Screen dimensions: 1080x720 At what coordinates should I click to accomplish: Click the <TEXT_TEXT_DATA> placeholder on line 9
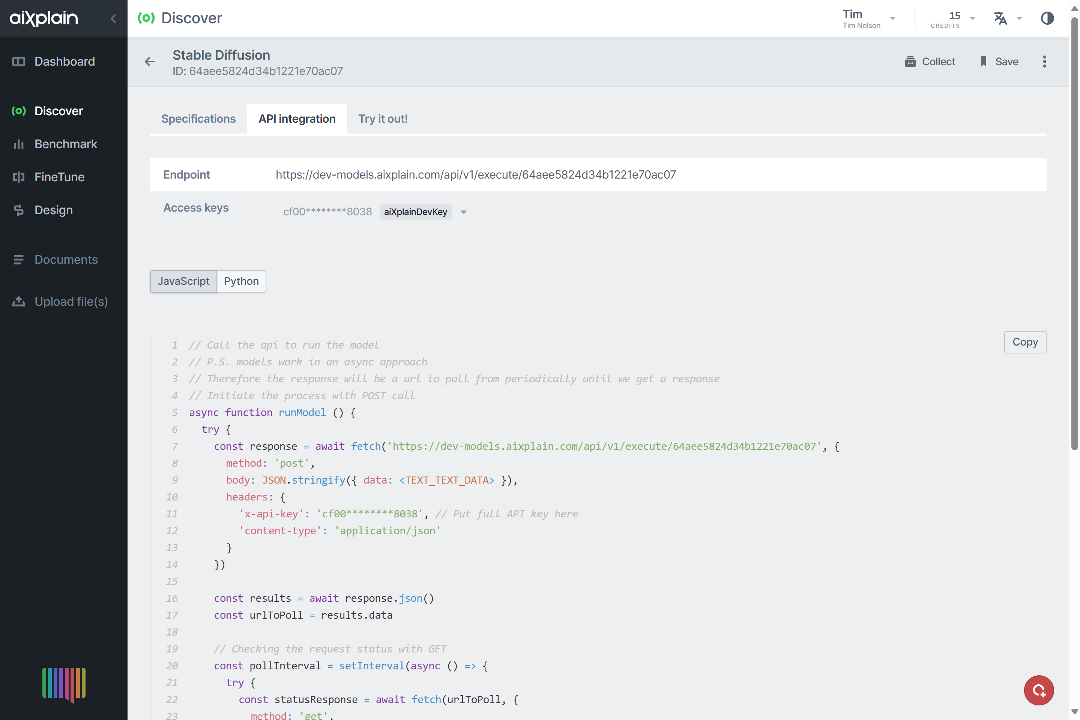(x=447, y=480)
